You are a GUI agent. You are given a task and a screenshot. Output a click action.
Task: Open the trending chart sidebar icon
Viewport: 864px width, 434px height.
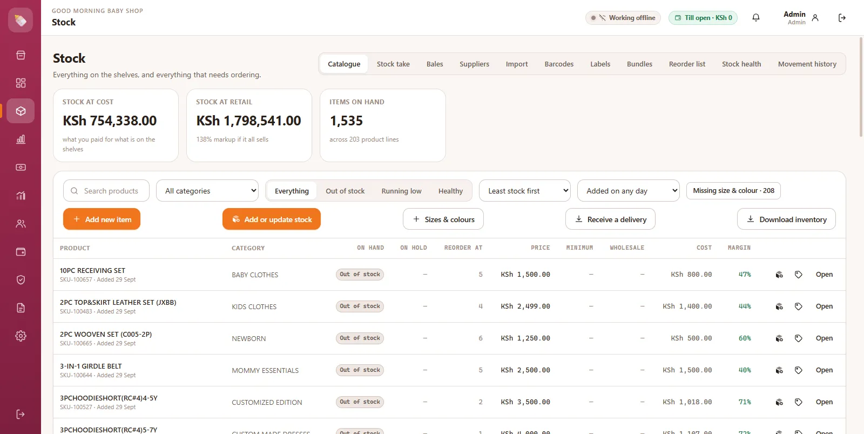coord(21,196)
